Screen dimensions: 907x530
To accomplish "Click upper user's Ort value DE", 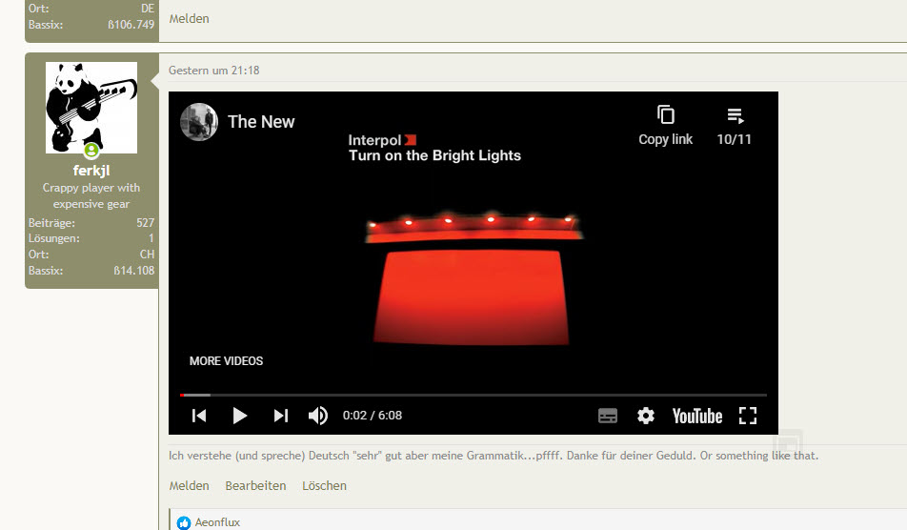I will 148,9.
